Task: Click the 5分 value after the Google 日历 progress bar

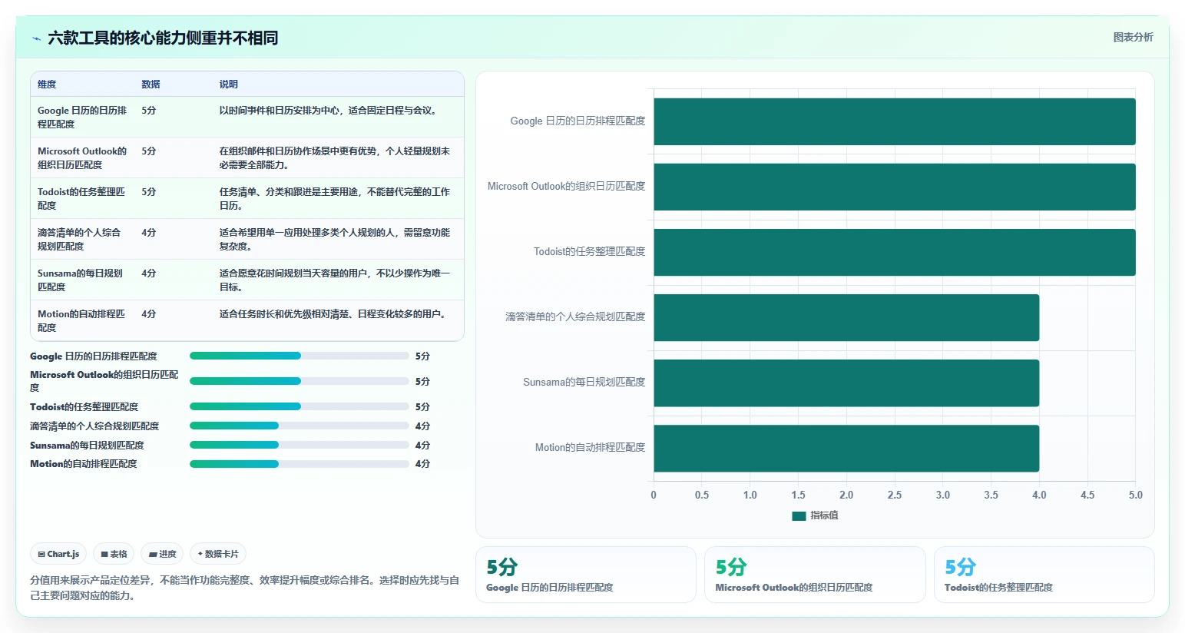Action: [x=422, y=356]
